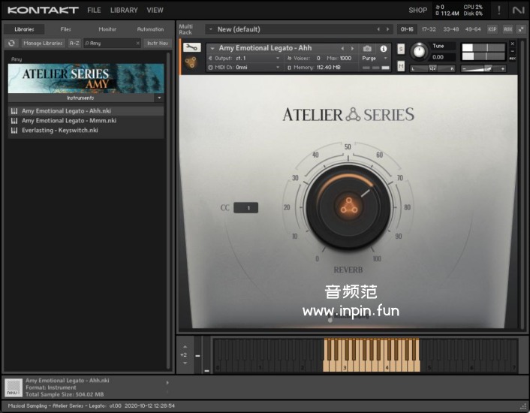
Task: Click the Tune knob
Action: (x=419, y=51)
